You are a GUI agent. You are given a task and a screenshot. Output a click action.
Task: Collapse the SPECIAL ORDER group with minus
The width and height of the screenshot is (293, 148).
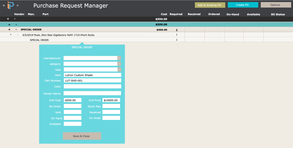pos(16,30)
